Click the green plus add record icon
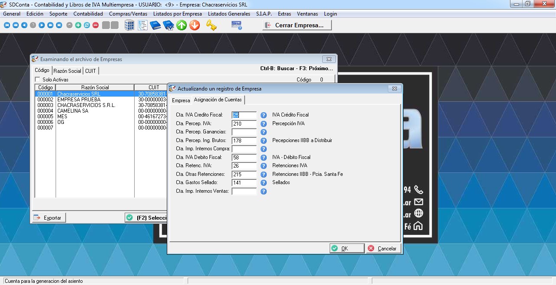Viewport: 556px width, 285px height. coord(78,26)
